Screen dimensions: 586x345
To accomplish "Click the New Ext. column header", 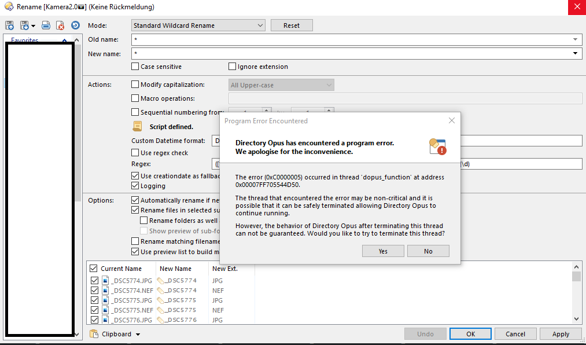I will click(x=225, y=269).
